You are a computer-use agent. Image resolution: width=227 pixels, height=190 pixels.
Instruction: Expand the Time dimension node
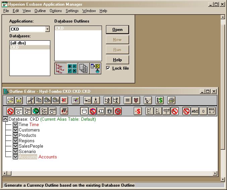(x=15, y=124)
